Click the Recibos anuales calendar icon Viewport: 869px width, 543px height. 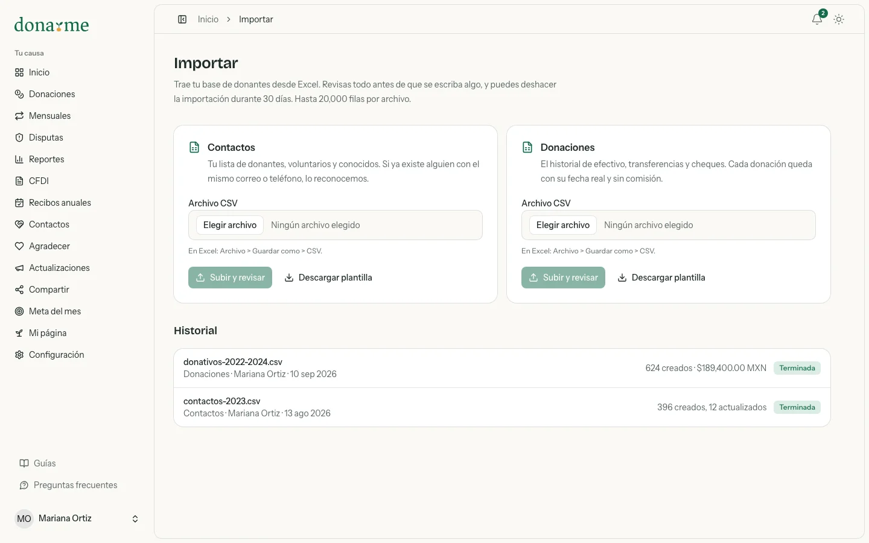tap(19, 203)
